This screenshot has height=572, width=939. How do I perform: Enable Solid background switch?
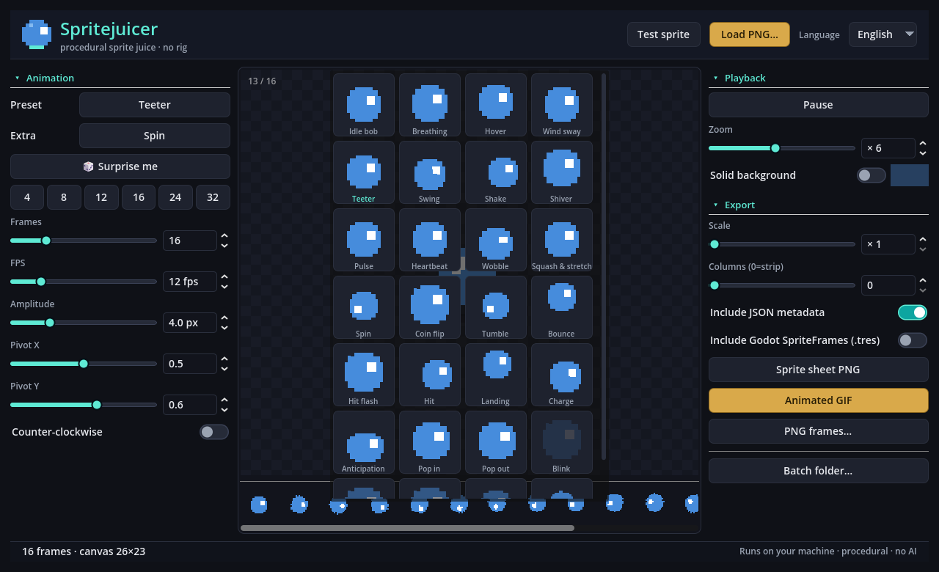[x=872, y=175]
